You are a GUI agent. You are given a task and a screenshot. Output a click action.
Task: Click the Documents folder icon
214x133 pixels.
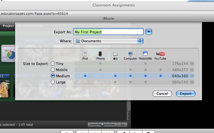78,41
